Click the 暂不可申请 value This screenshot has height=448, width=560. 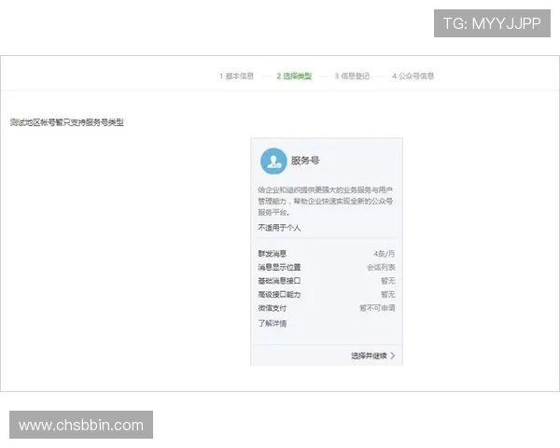click(377, 308)
